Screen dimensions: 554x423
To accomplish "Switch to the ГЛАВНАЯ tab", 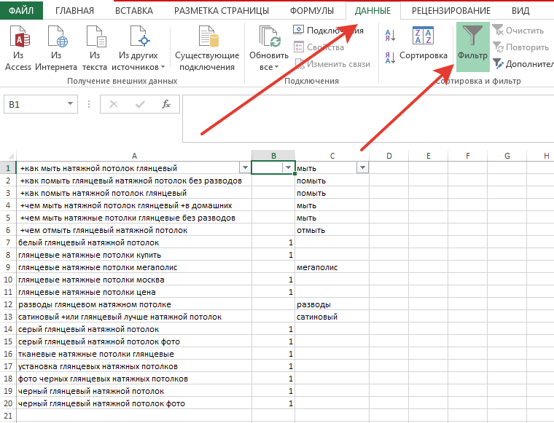I will coord(74,11).
